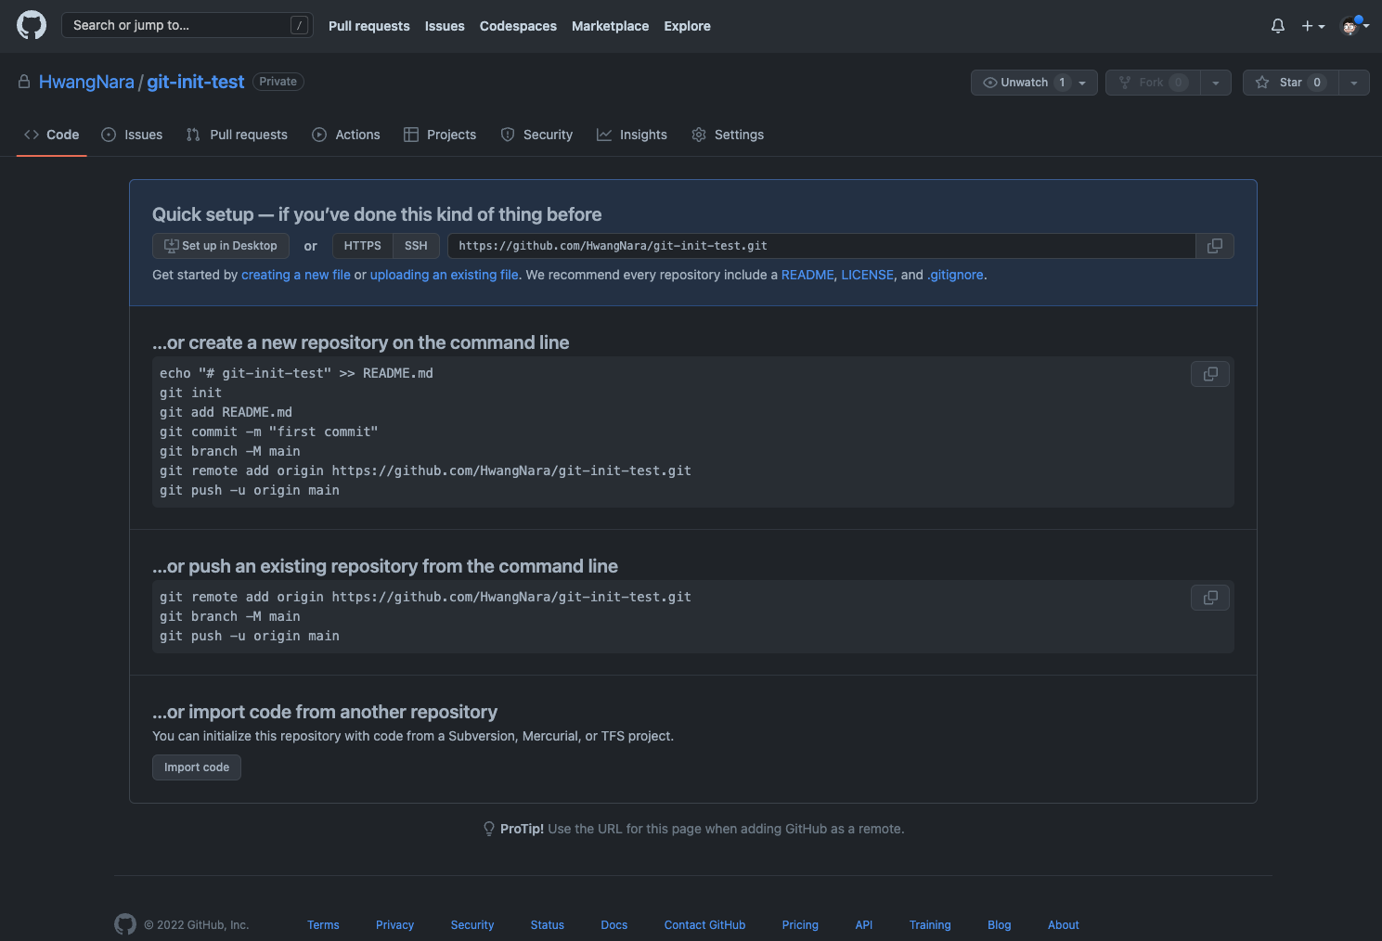
Task: Open the Contact GitHub footer link
Action: point(705,925)
